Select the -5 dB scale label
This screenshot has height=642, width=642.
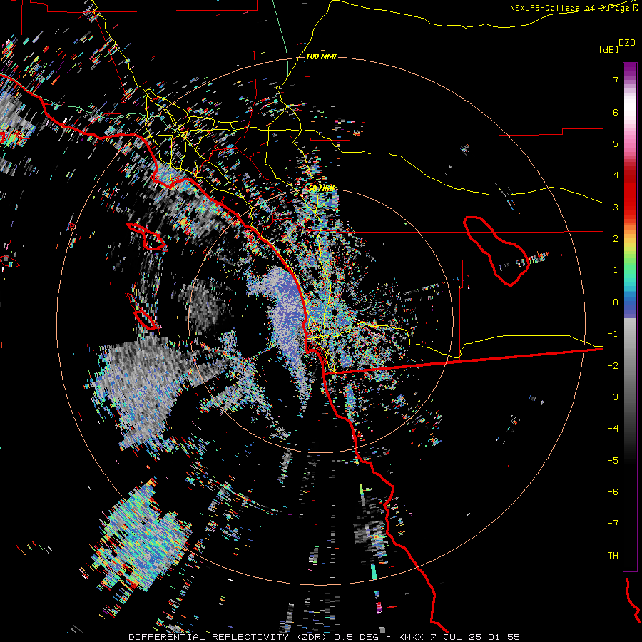(x=613, y=461)
